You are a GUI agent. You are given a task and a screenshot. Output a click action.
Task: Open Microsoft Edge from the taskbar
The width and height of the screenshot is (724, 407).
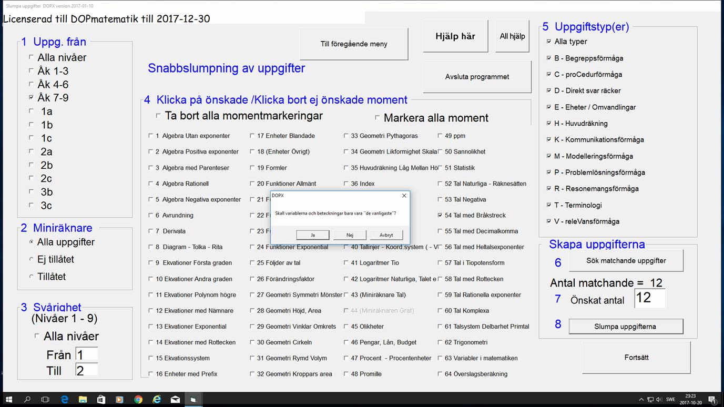pos(64,400)
